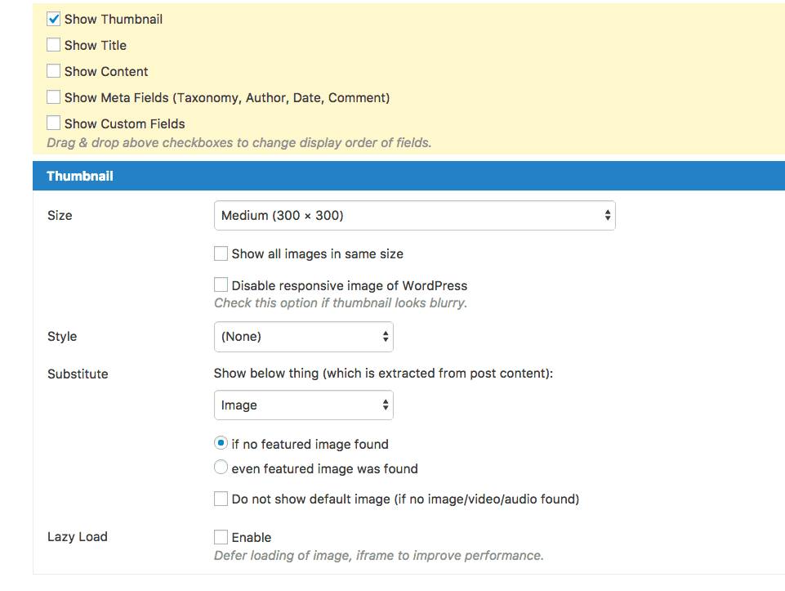Enable the Lazy Load checkbox
Viewport: 785px width, 591px height.
tap(221, 537)
